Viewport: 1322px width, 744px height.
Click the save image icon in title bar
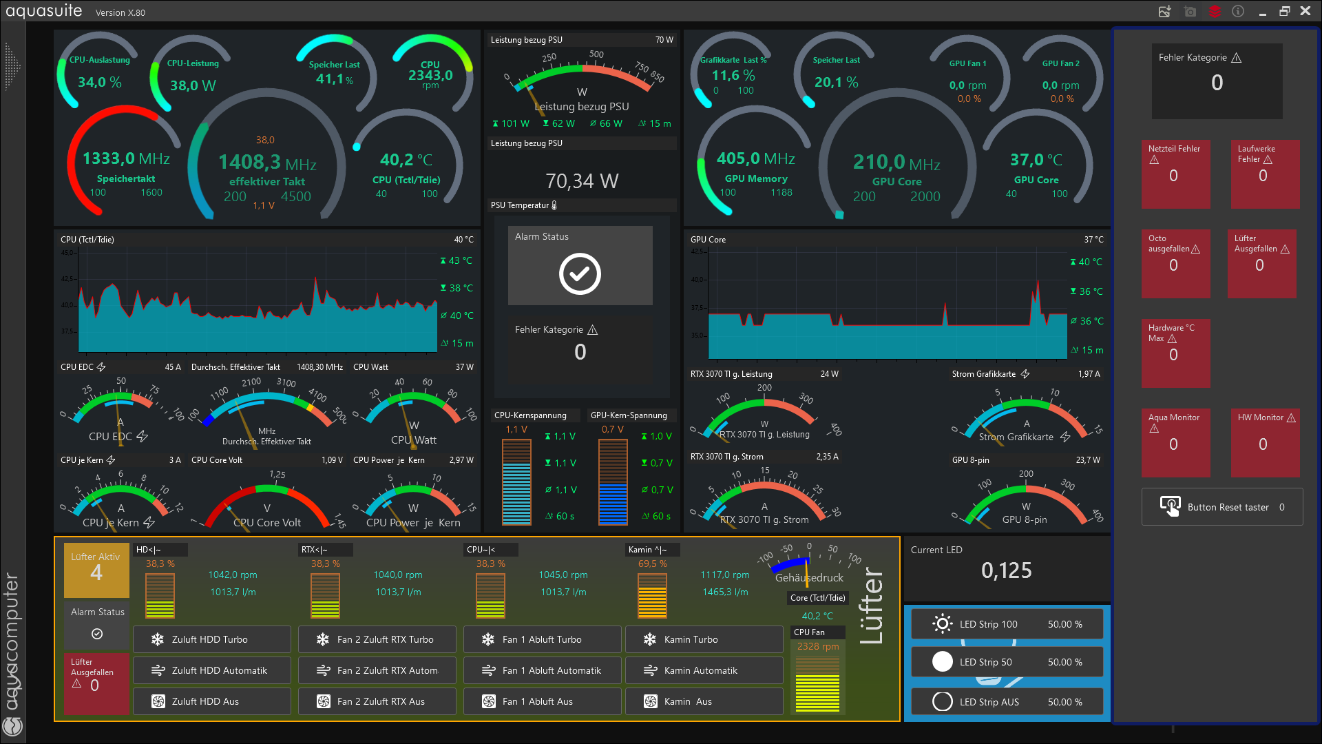[1164, 11]
